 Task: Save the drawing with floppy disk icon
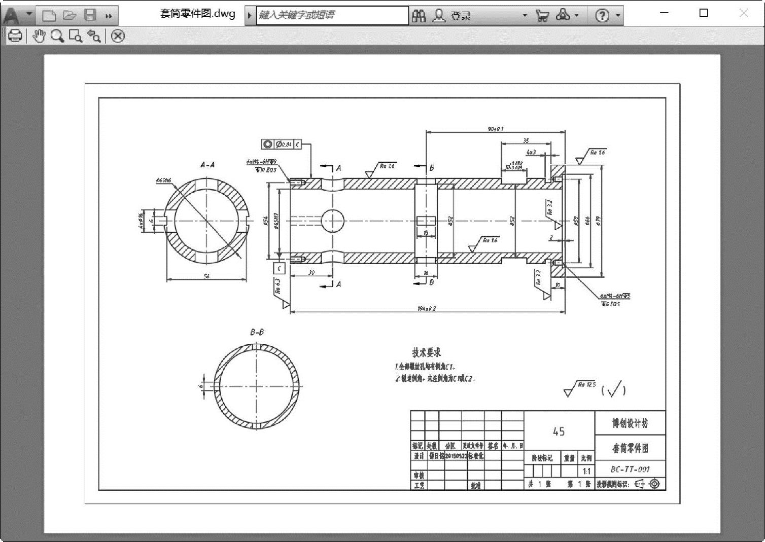tap(90, 15)
